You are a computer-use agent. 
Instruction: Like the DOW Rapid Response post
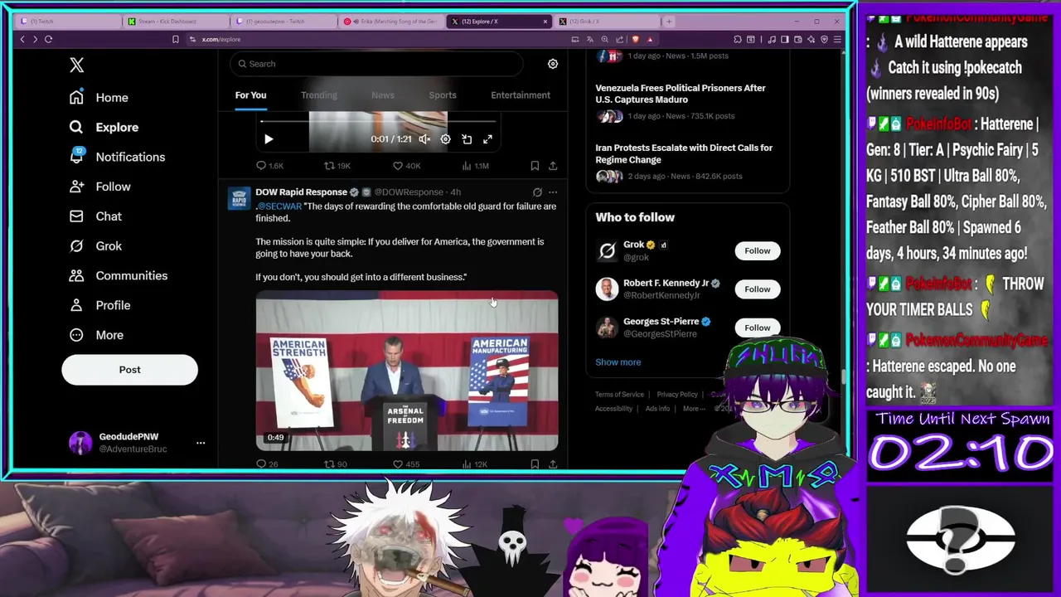coord(406,464)
